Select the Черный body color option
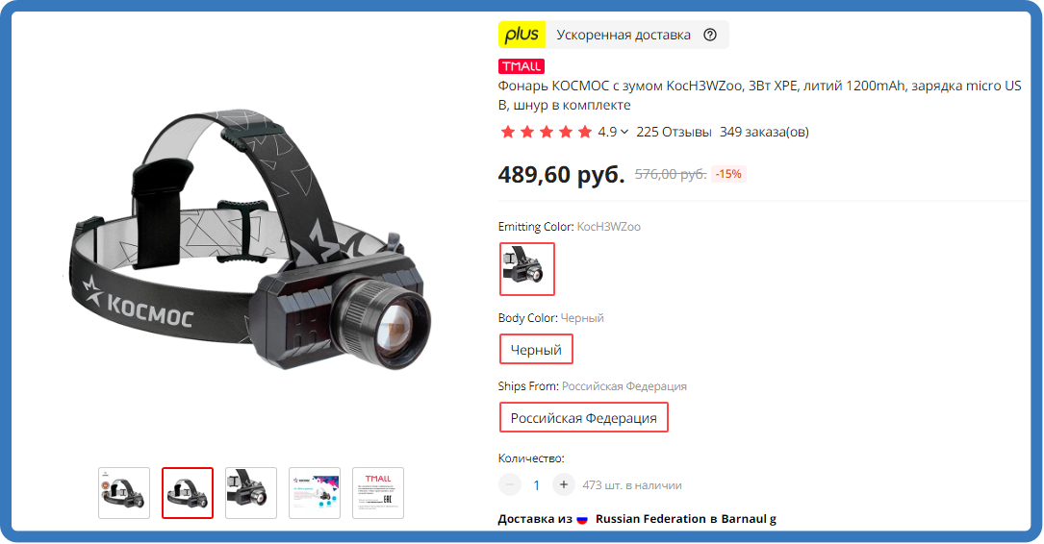This screenshot has width=1044, height=544. pyautogui.click(x=536, y=349)
